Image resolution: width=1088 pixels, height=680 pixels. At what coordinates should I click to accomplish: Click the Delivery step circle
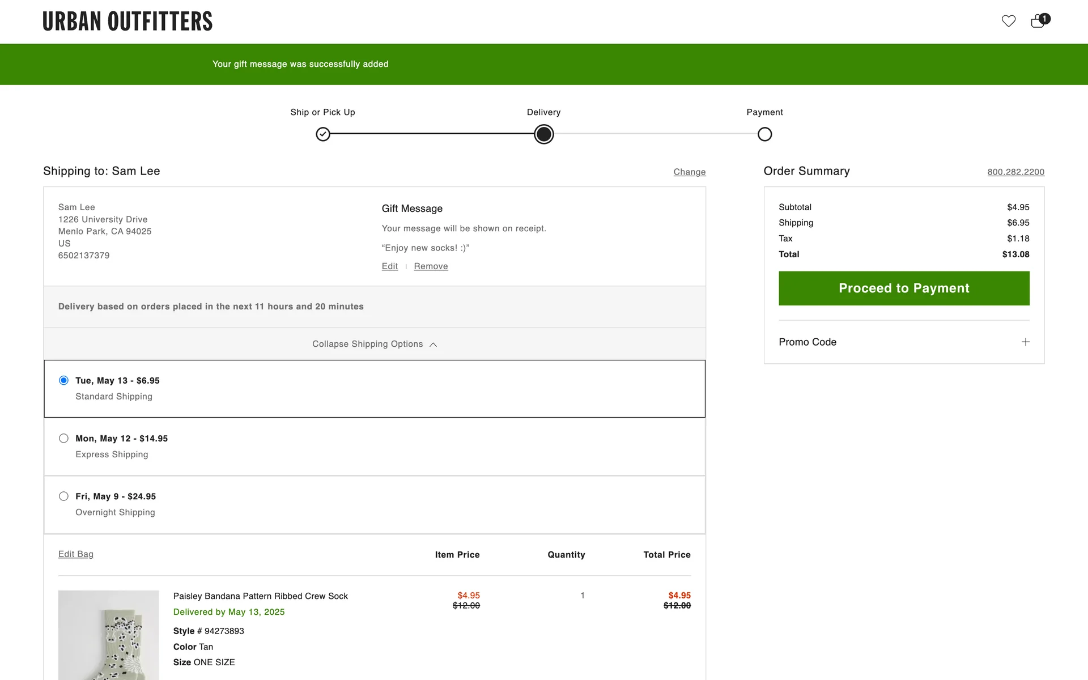pyautogui.click(x=543, y=134)
